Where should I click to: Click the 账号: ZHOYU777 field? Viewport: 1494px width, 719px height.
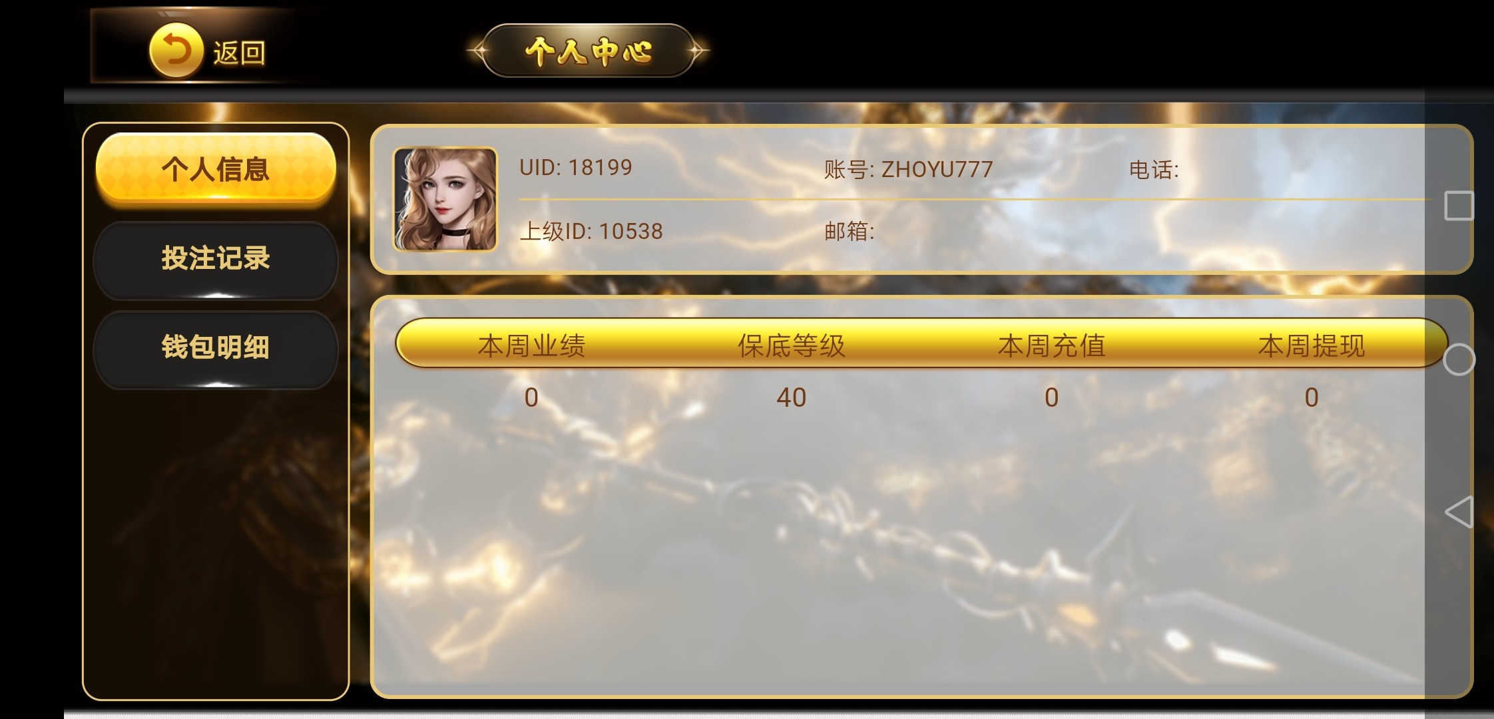coord(908,170)
